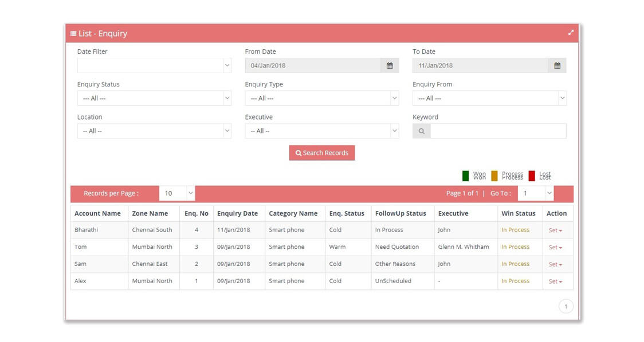Open Set action menu for Bharathi
Screen dimensions: 644x342
[555, 230]
